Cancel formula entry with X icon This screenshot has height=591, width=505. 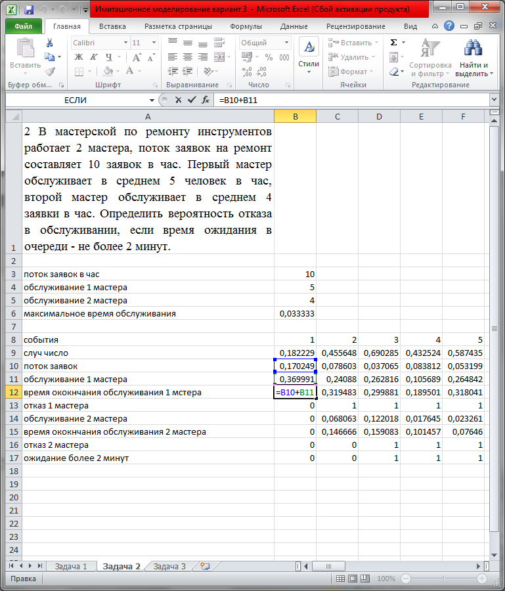tap(178, 100)
